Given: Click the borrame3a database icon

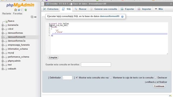Looking at the screenshot, I should [6, 25].
